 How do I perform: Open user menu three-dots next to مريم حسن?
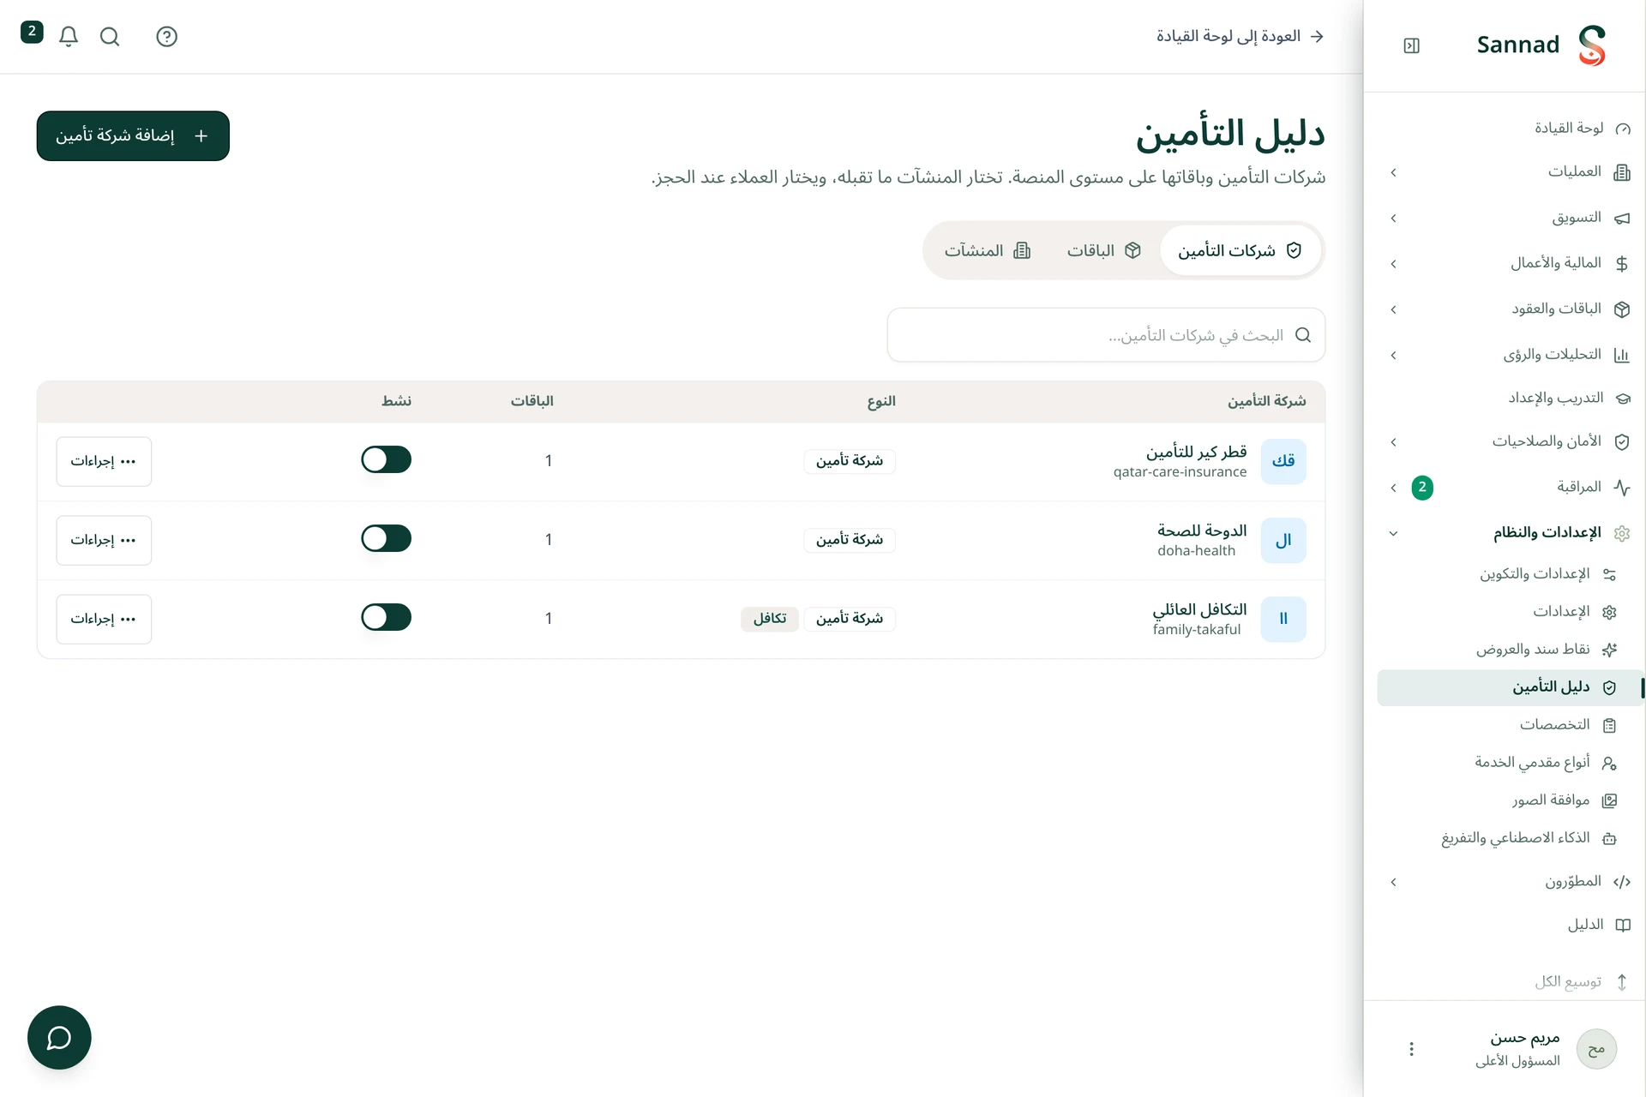click(1412, 1049)
